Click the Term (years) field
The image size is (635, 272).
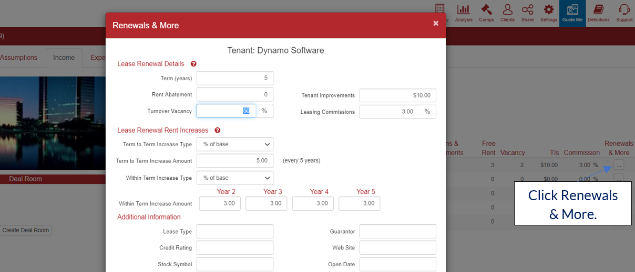tap(235, 78)
